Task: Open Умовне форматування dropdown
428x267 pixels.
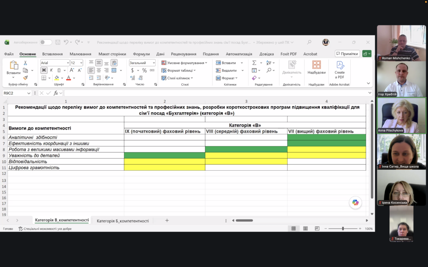Action: point(184,63)
